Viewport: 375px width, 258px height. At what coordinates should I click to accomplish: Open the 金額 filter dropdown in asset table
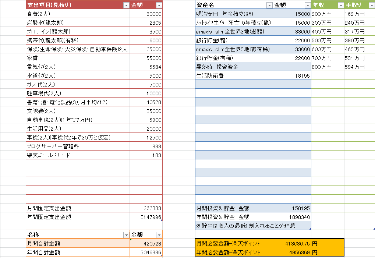coord(308,5)
